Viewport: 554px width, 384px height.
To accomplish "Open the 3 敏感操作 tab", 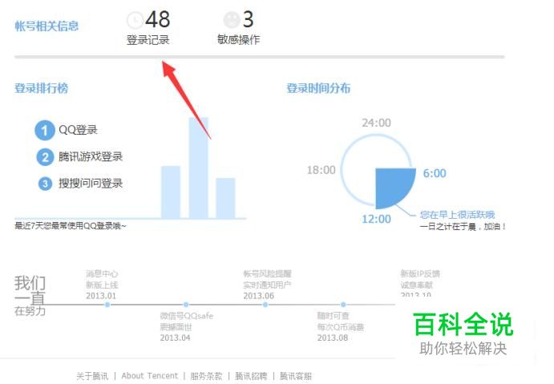I will point(238,28).
